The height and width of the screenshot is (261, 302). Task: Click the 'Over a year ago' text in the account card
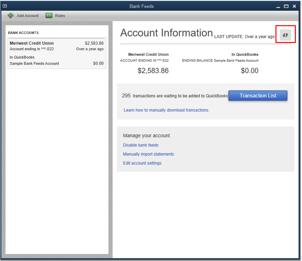coord(90,49)
